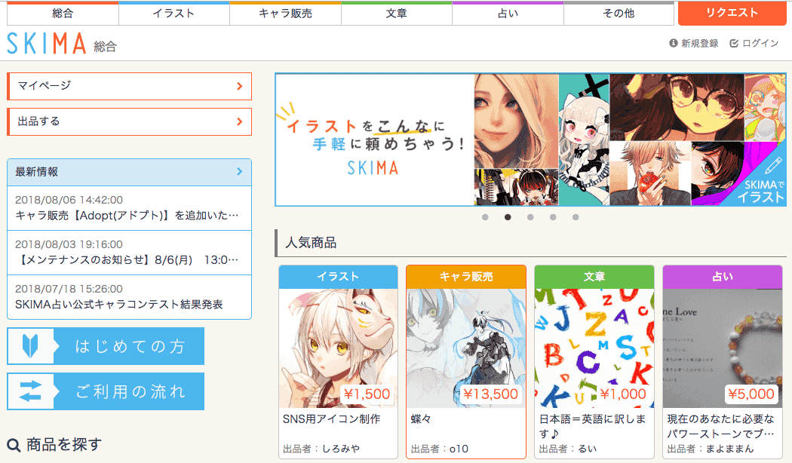Select the third carousel dot
Screen dimensions: 792x463
click(530, 217)
